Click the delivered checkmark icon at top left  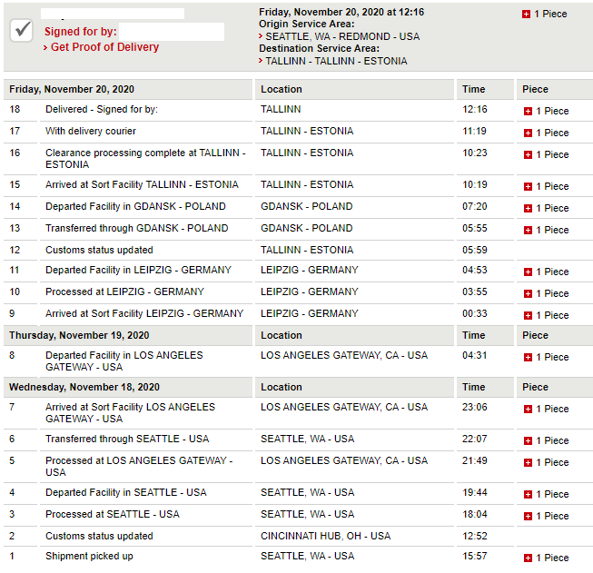(x=22, y=30)
